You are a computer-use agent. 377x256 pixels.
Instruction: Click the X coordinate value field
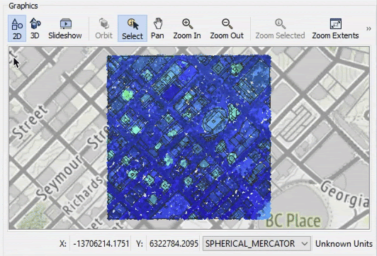tap(101, 243)
